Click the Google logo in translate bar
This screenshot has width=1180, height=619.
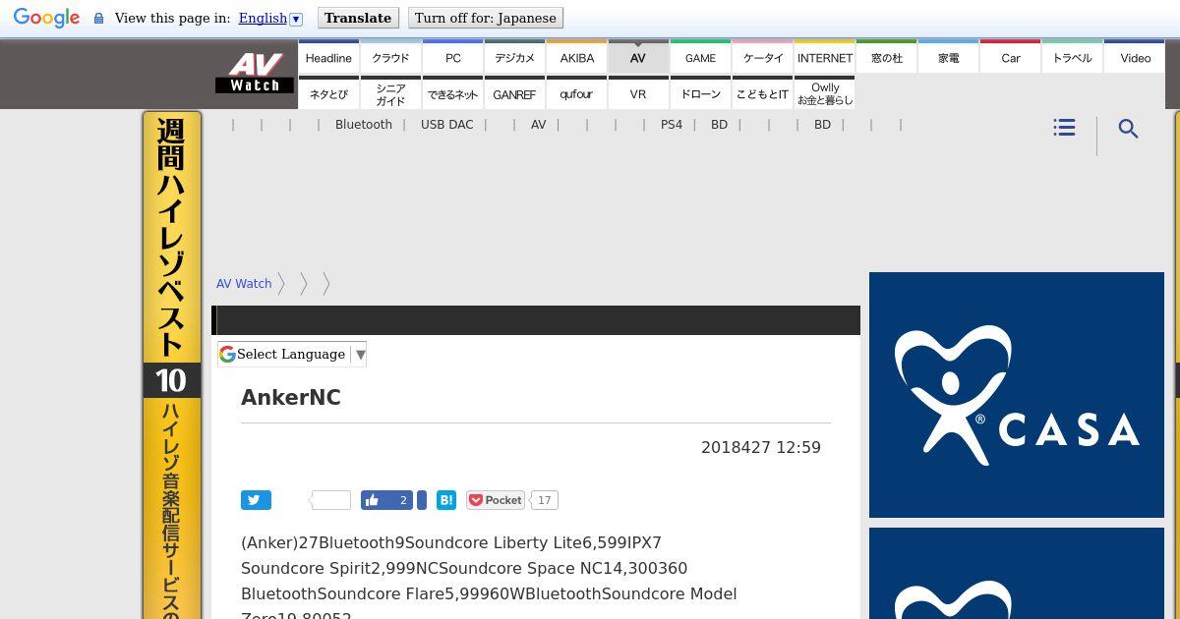[46, 19]
